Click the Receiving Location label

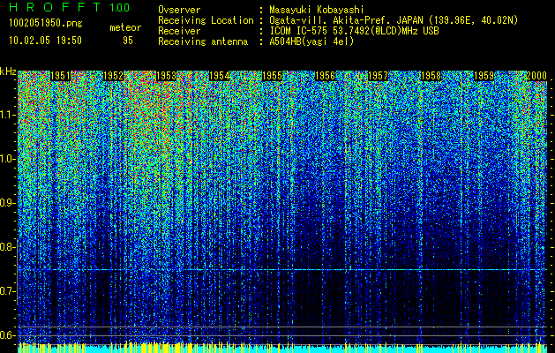coord(206,20)
